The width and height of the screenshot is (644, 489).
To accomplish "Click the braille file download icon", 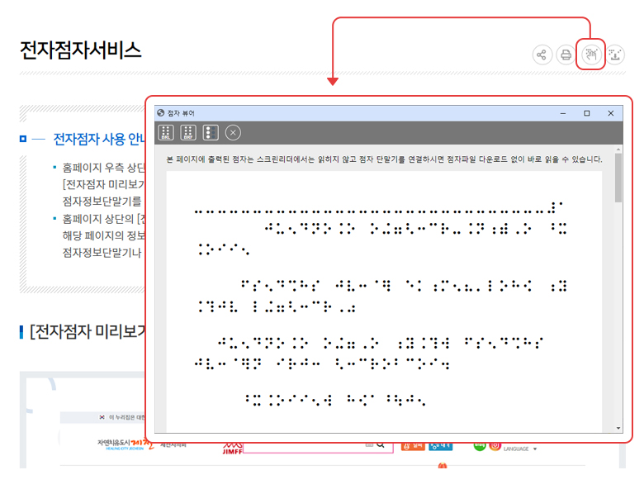I will (x=615, y=55).
